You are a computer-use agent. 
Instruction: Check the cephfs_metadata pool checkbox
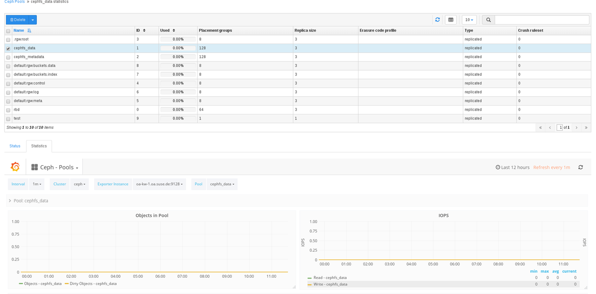pos(8,58)
